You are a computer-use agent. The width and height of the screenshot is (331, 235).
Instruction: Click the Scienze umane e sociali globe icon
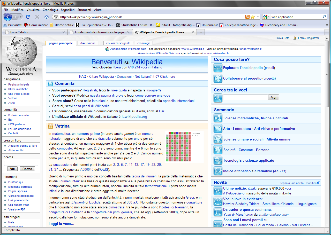pyautogui.click(x=218, y=139)
